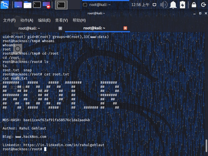The height and width of the screenshot is (156, 208).
Task: Close the terminal window
Action: (x=206, y=13)
